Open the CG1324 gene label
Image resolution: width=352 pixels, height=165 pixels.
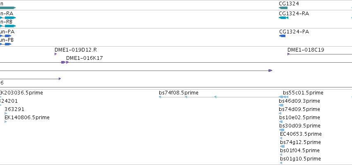289,4
